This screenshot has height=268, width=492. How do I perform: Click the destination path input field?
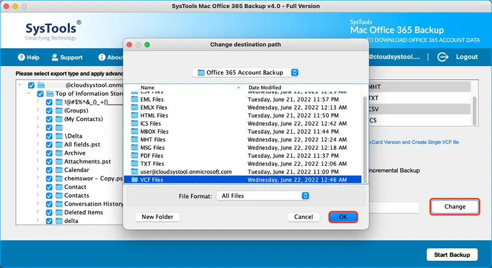pyautogui.click(x=394, y=208)
